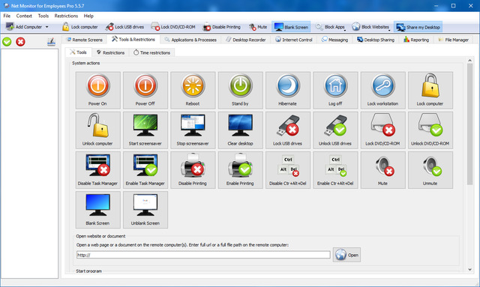Switch to Applications & Processes tab
This screenshot has height=287, width=480.
[190, 40]
